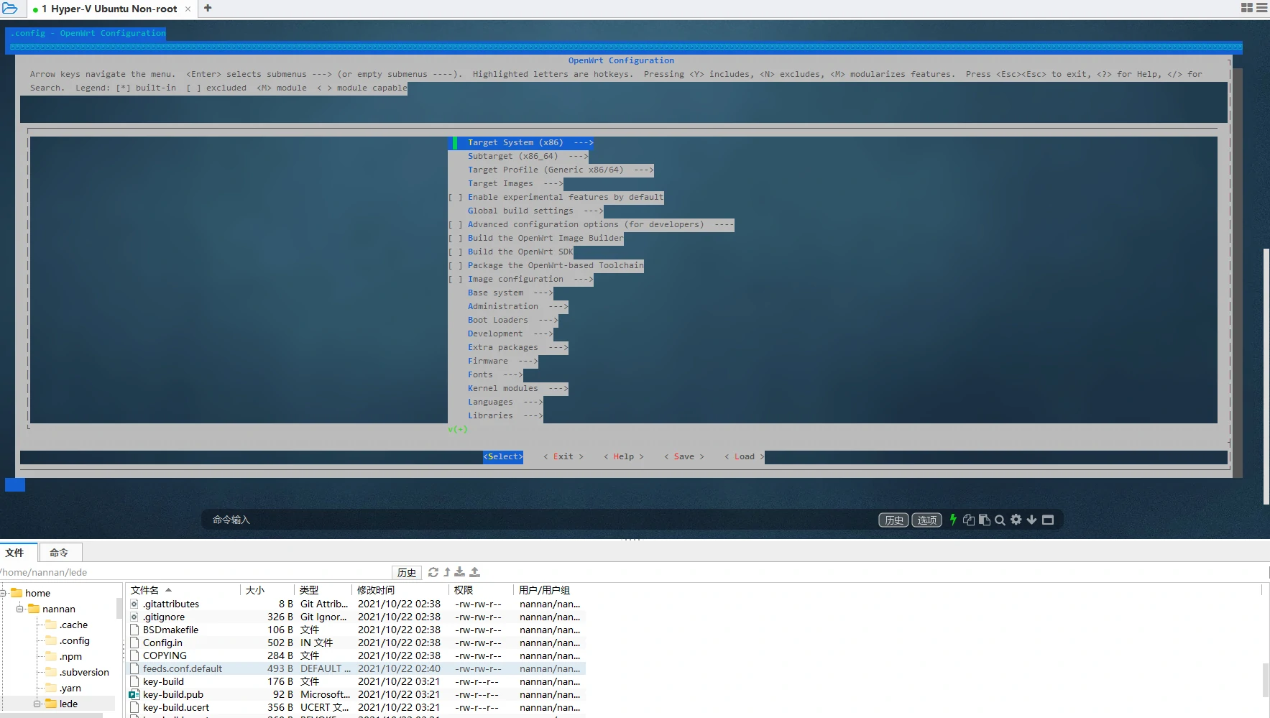Click the /home/nannan/lede path field
Viewport: 1270px width, 718px height.
195,572
